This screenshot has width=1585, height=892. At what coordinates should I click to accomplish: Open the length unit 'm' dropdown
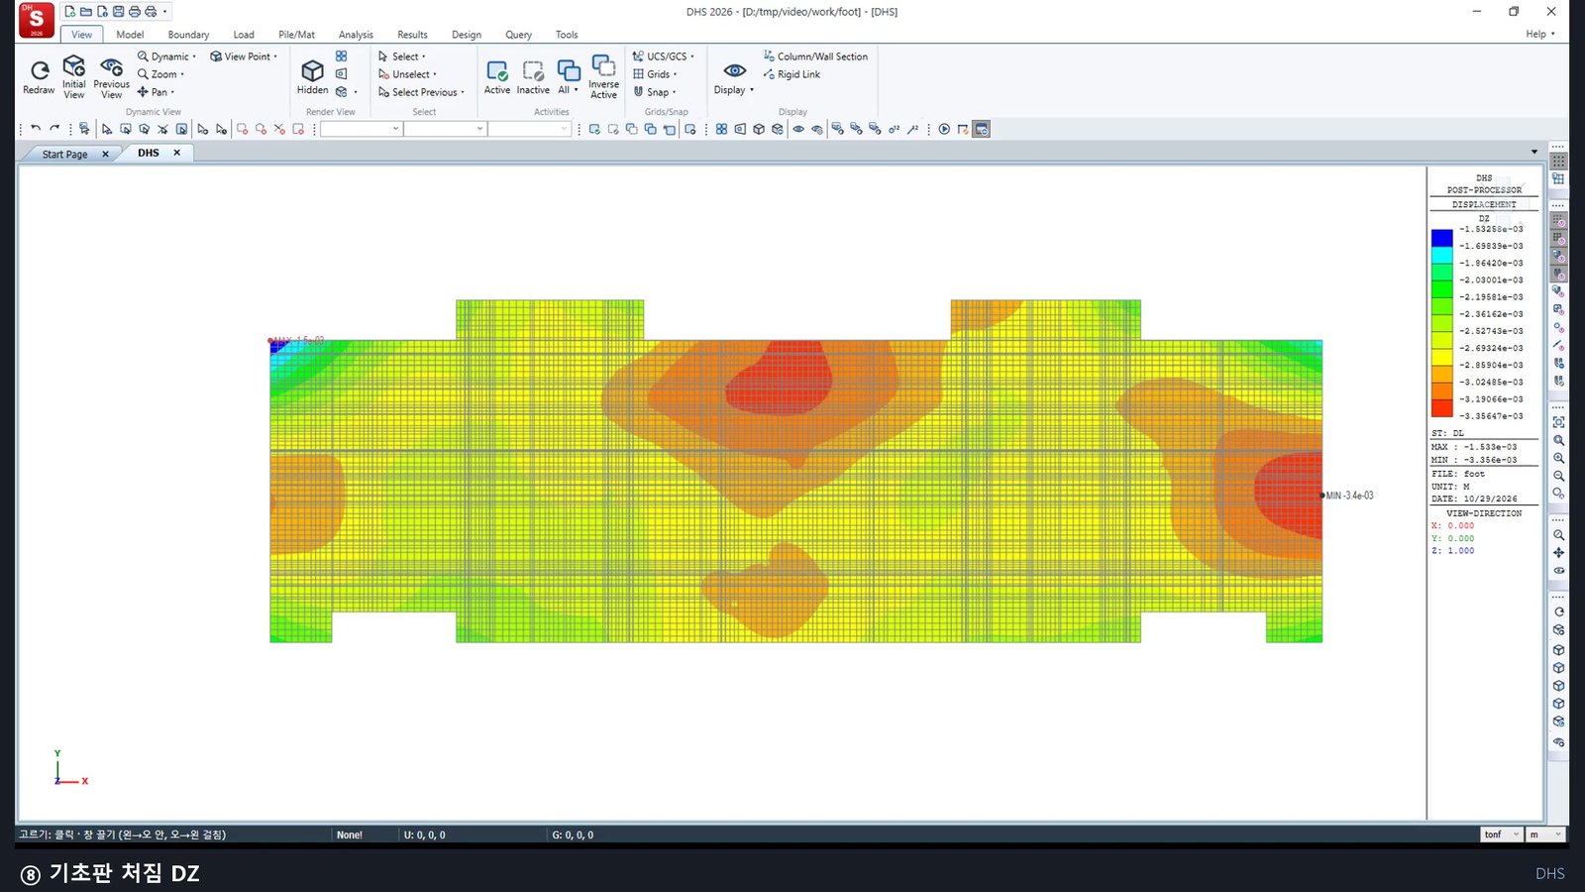(x=1545, y=835)
